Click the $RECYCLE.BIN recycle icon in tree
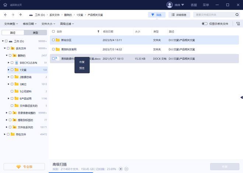243x173 pixels. [x=17, y=62]
